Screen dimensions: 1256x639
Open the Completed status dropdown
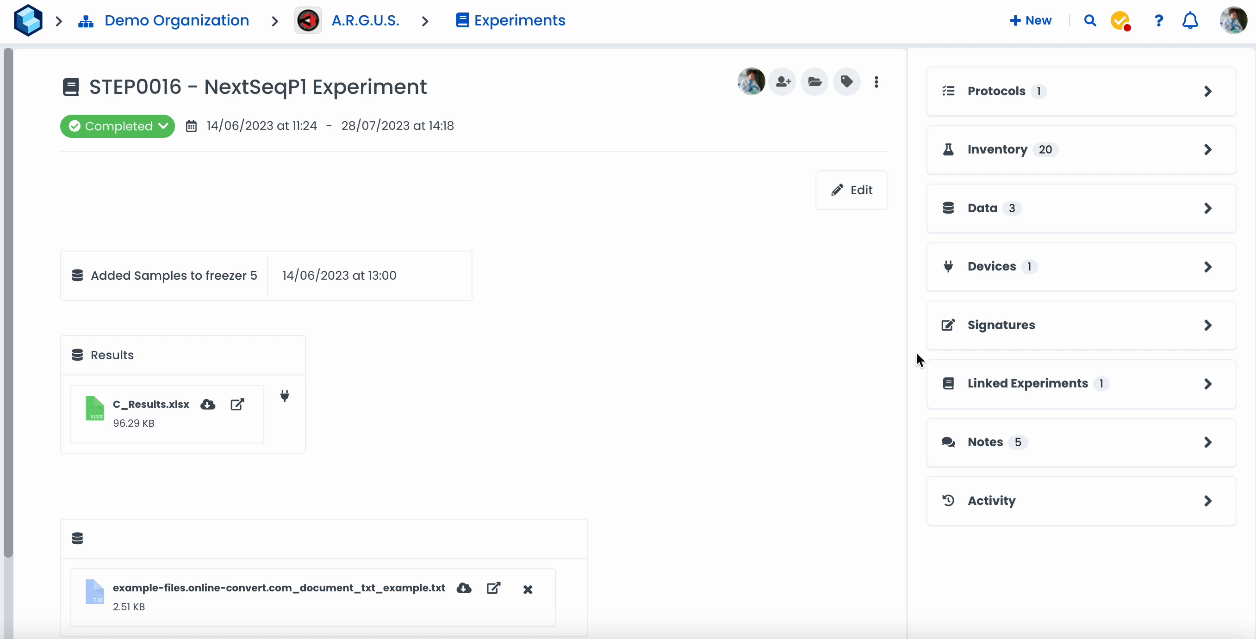(118, 126)
